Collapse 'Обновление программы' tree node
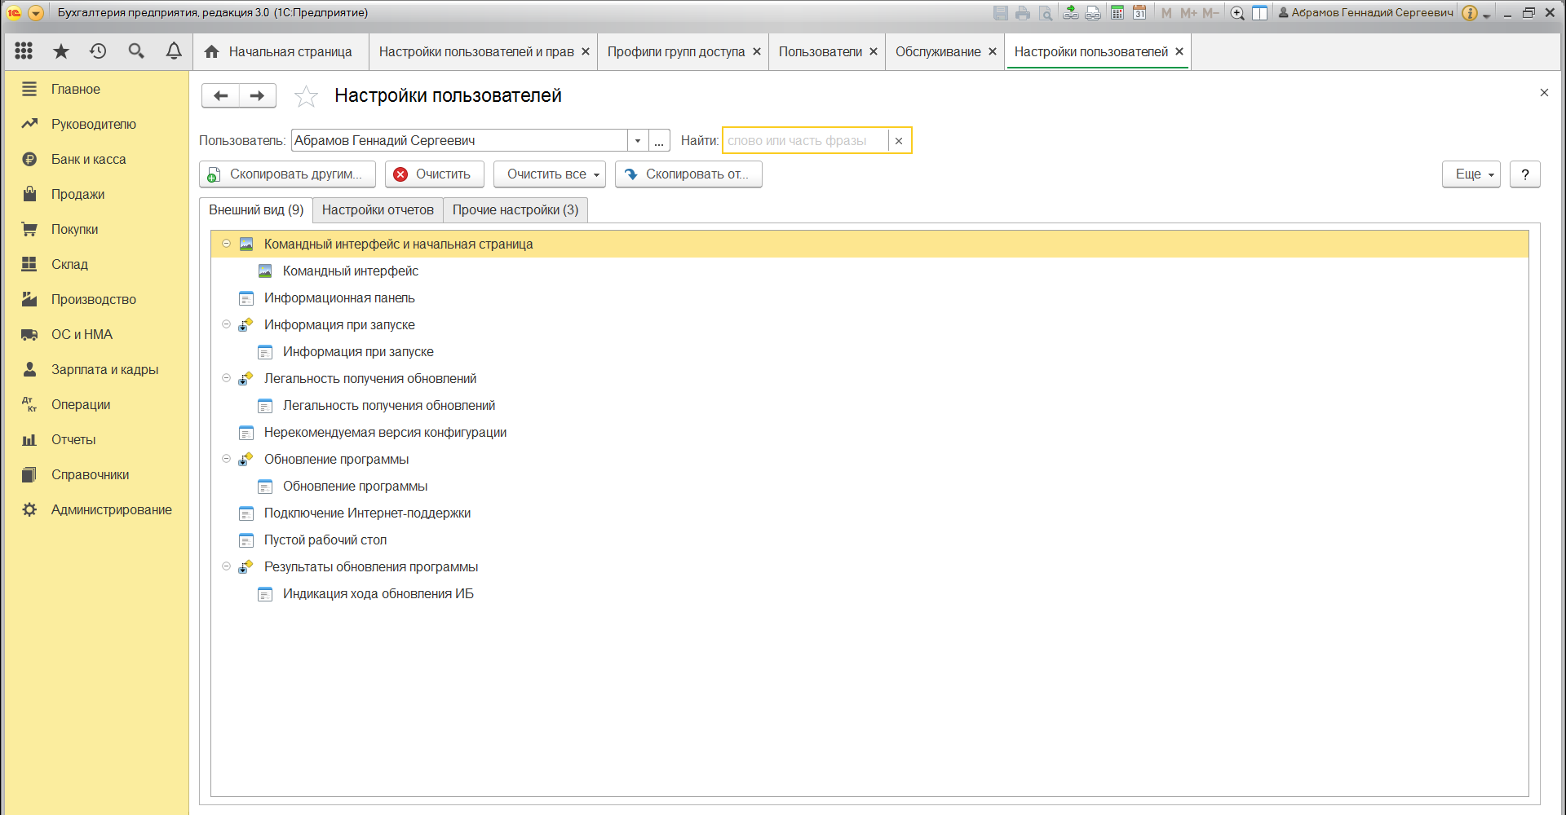1566x815 pixels. 227,459
